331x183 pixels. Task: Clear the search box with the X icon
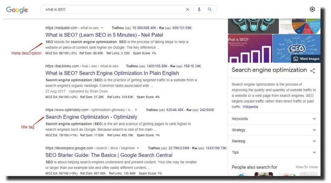point(188,9)
